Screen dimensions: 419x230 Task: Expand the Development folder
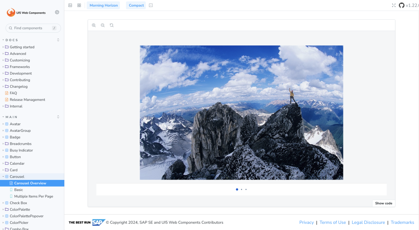coord(21,73)
